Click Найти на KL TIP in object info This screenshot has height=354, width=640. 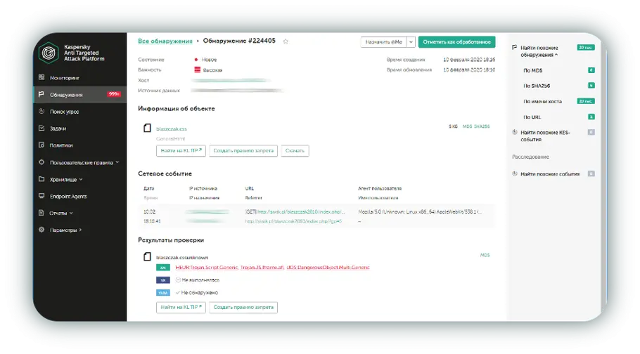tap(181, 150)
